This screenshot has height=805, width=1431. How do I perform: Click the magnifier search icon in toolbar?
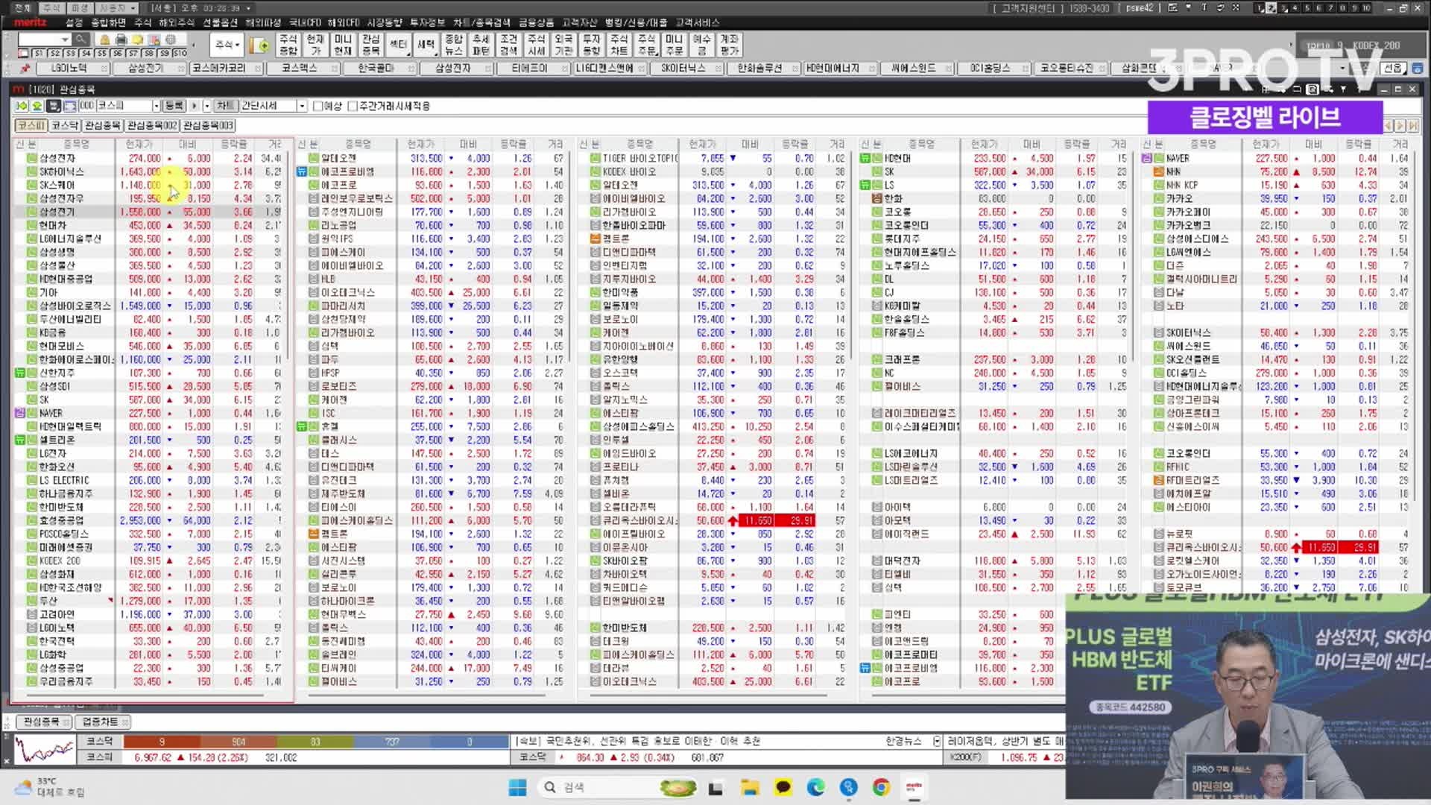point(80,39)
